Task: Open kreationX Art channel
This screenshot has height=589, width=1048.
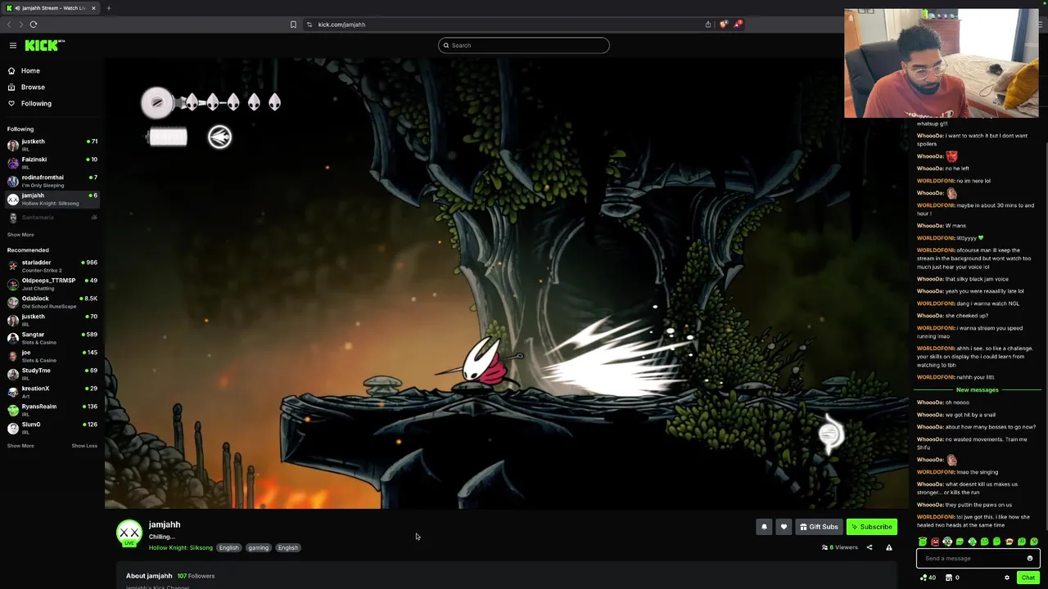Action: [52, 392]
